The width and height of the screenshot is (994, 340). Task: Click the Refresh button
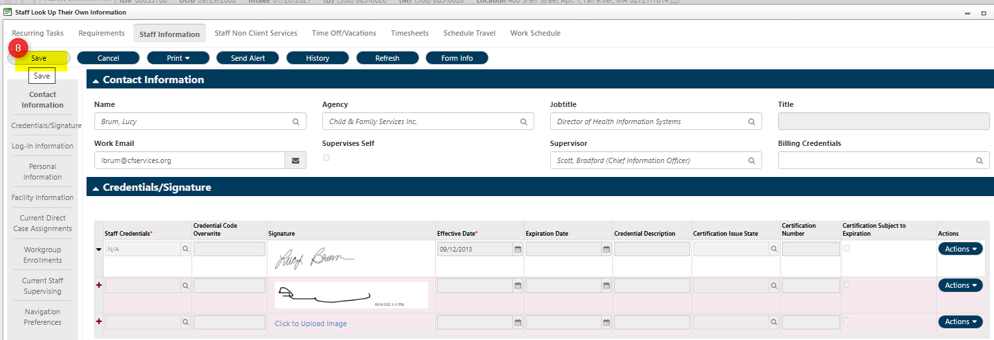388,58
